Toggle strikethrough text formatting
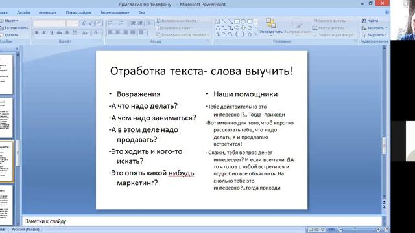The width and height of the screenshot is (415, 233). (x=59, y=33)
